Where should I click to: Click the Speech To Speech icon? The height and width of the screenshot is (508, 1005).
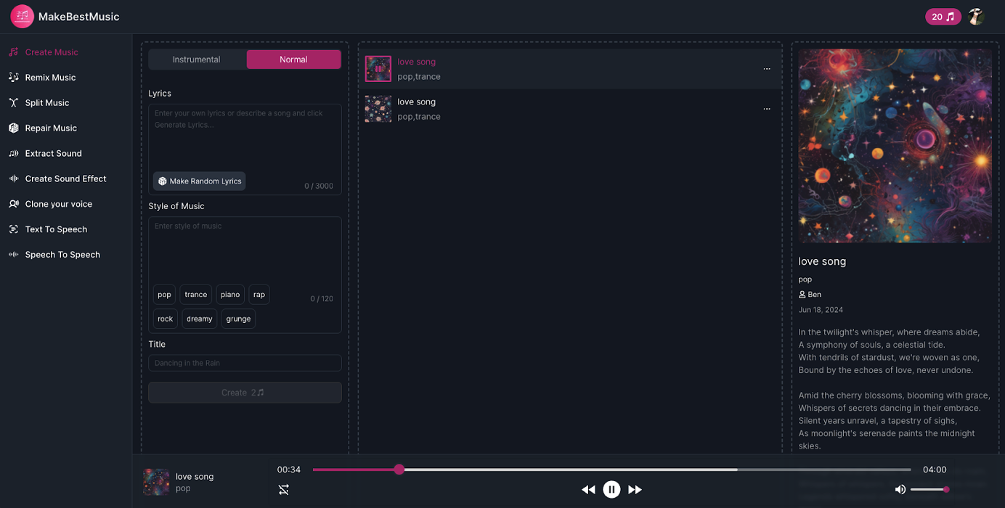coord(13,255)
